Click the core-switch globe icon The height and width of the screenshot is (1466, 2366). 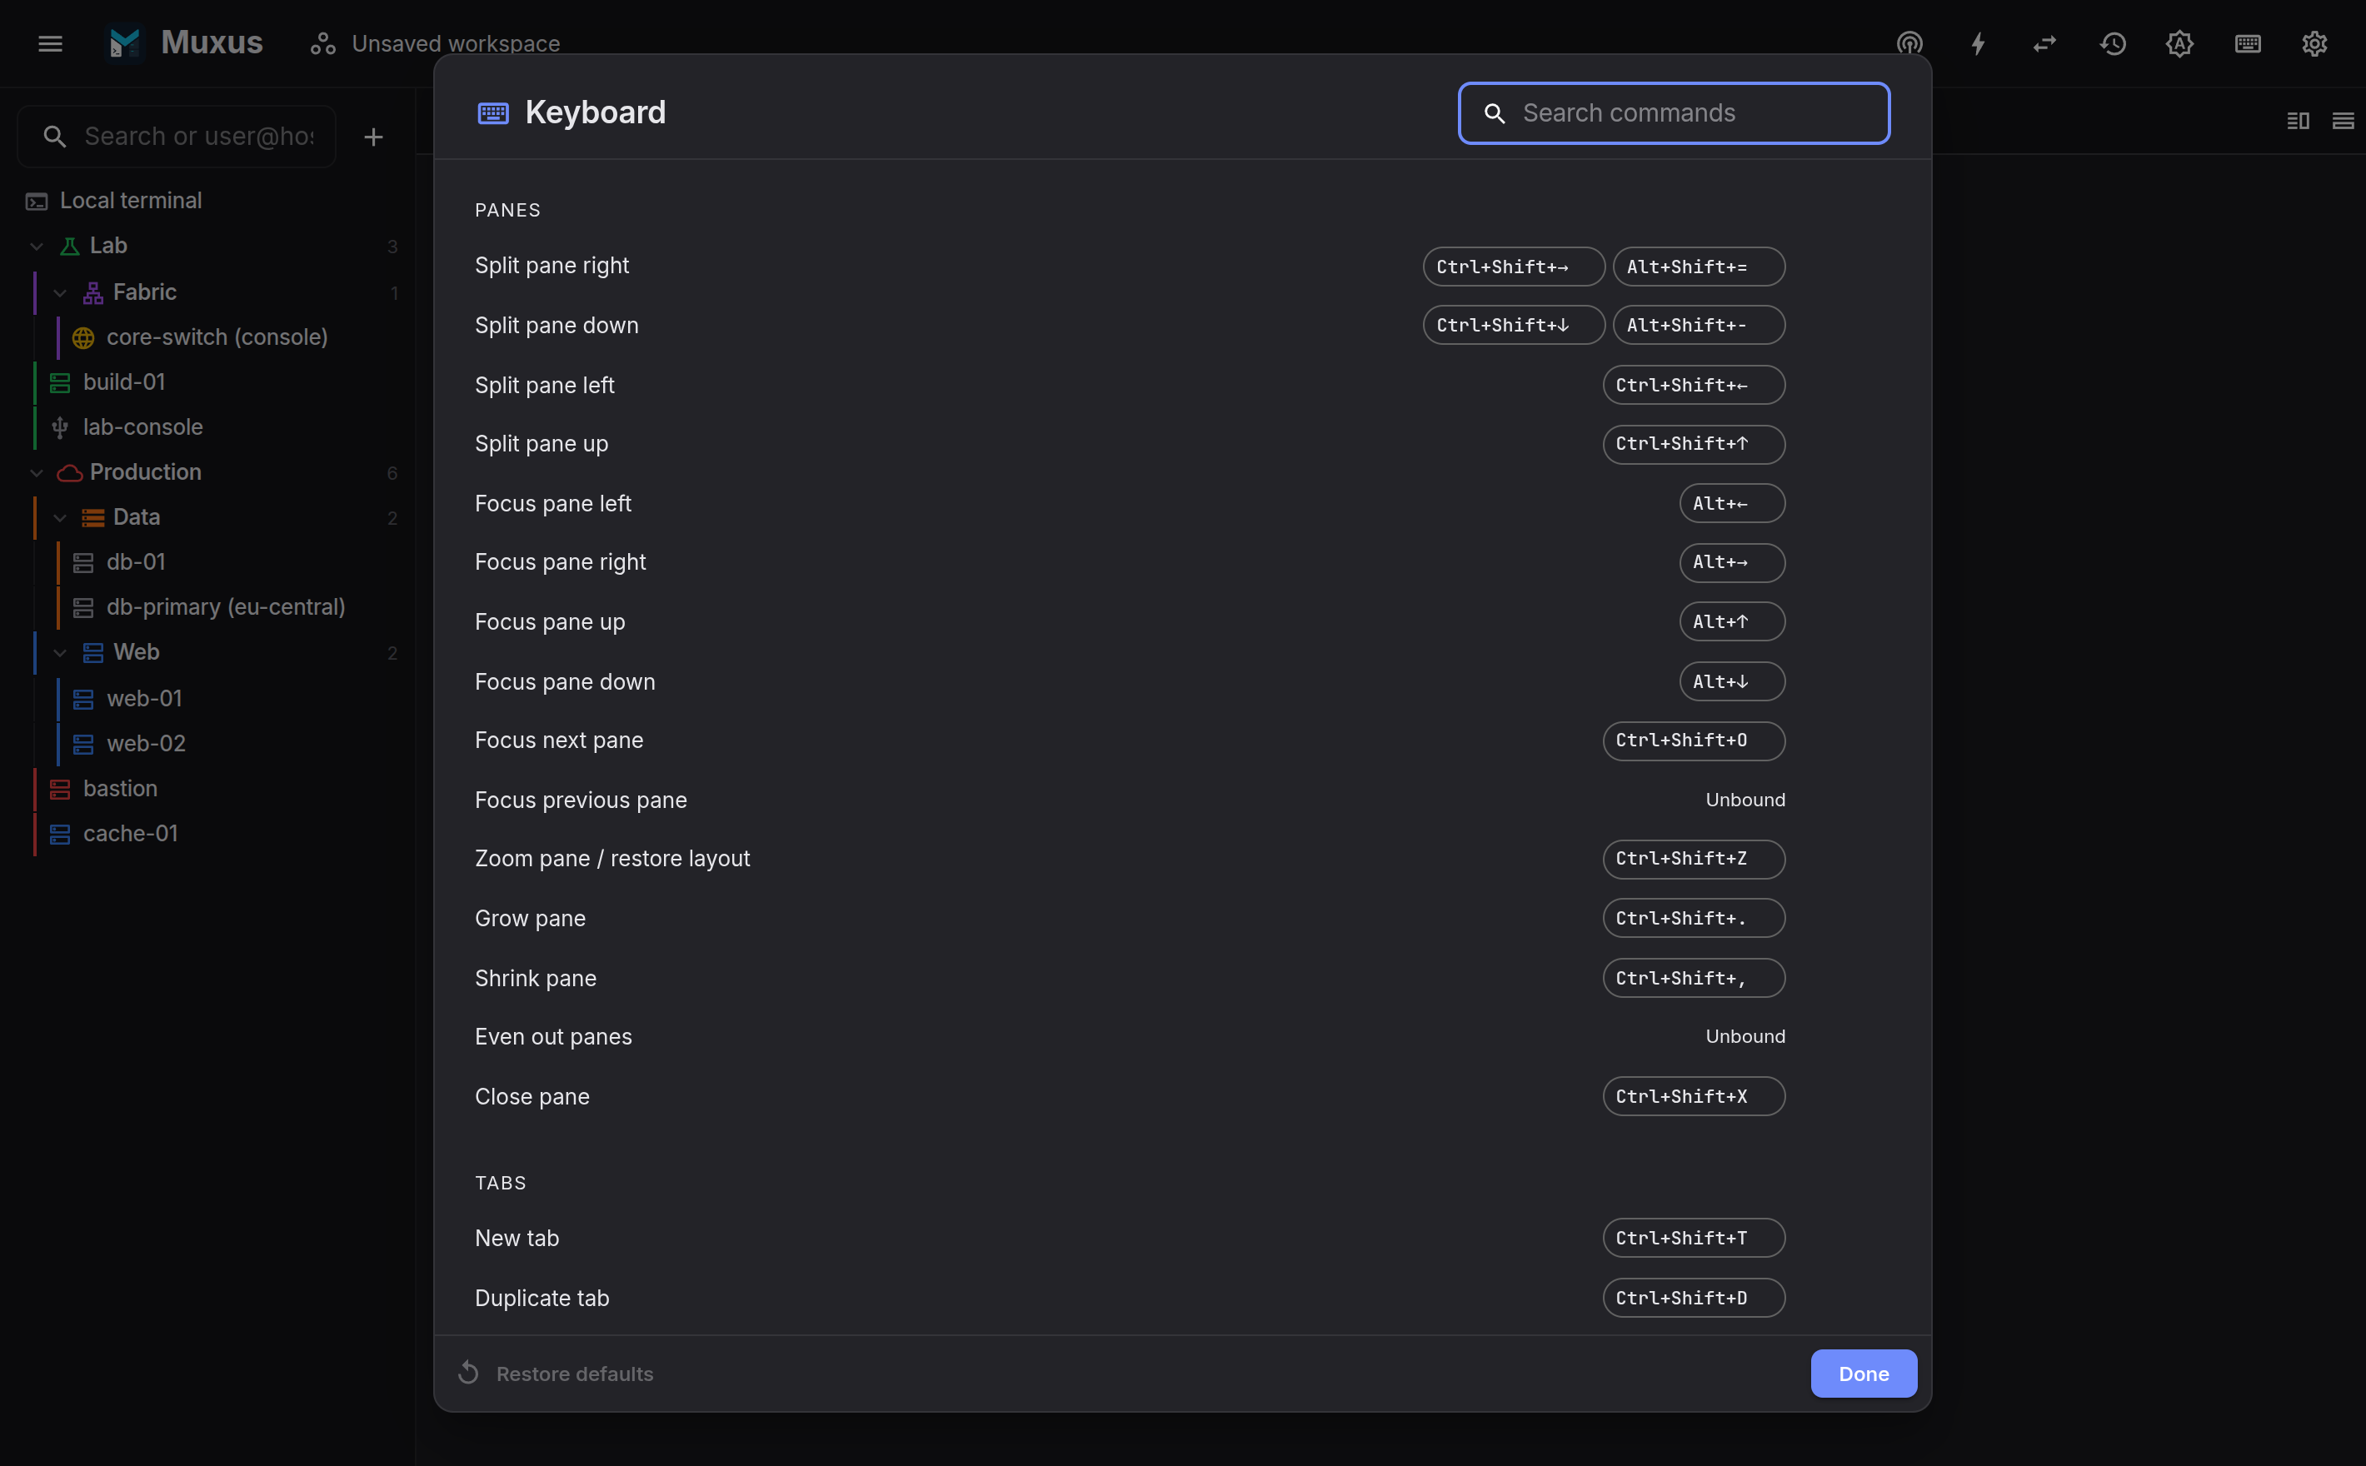coord(83,337)
